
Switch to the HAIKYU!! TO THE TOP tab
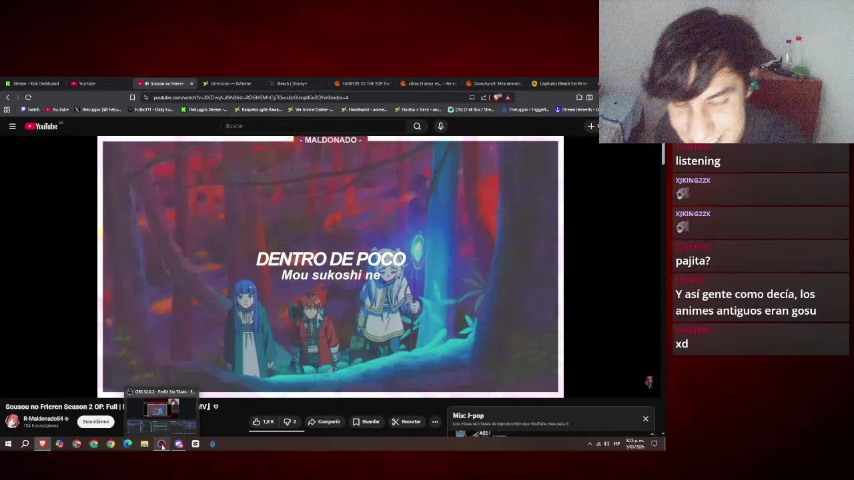[362, 83]
